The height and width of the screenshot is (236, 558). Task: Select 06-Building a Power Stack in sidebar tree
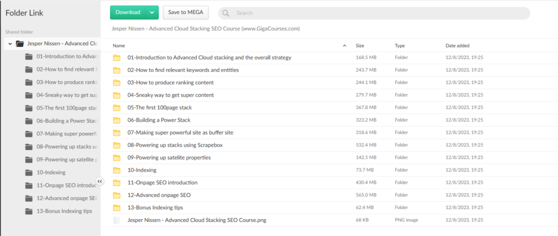click(x=66, y=120)
